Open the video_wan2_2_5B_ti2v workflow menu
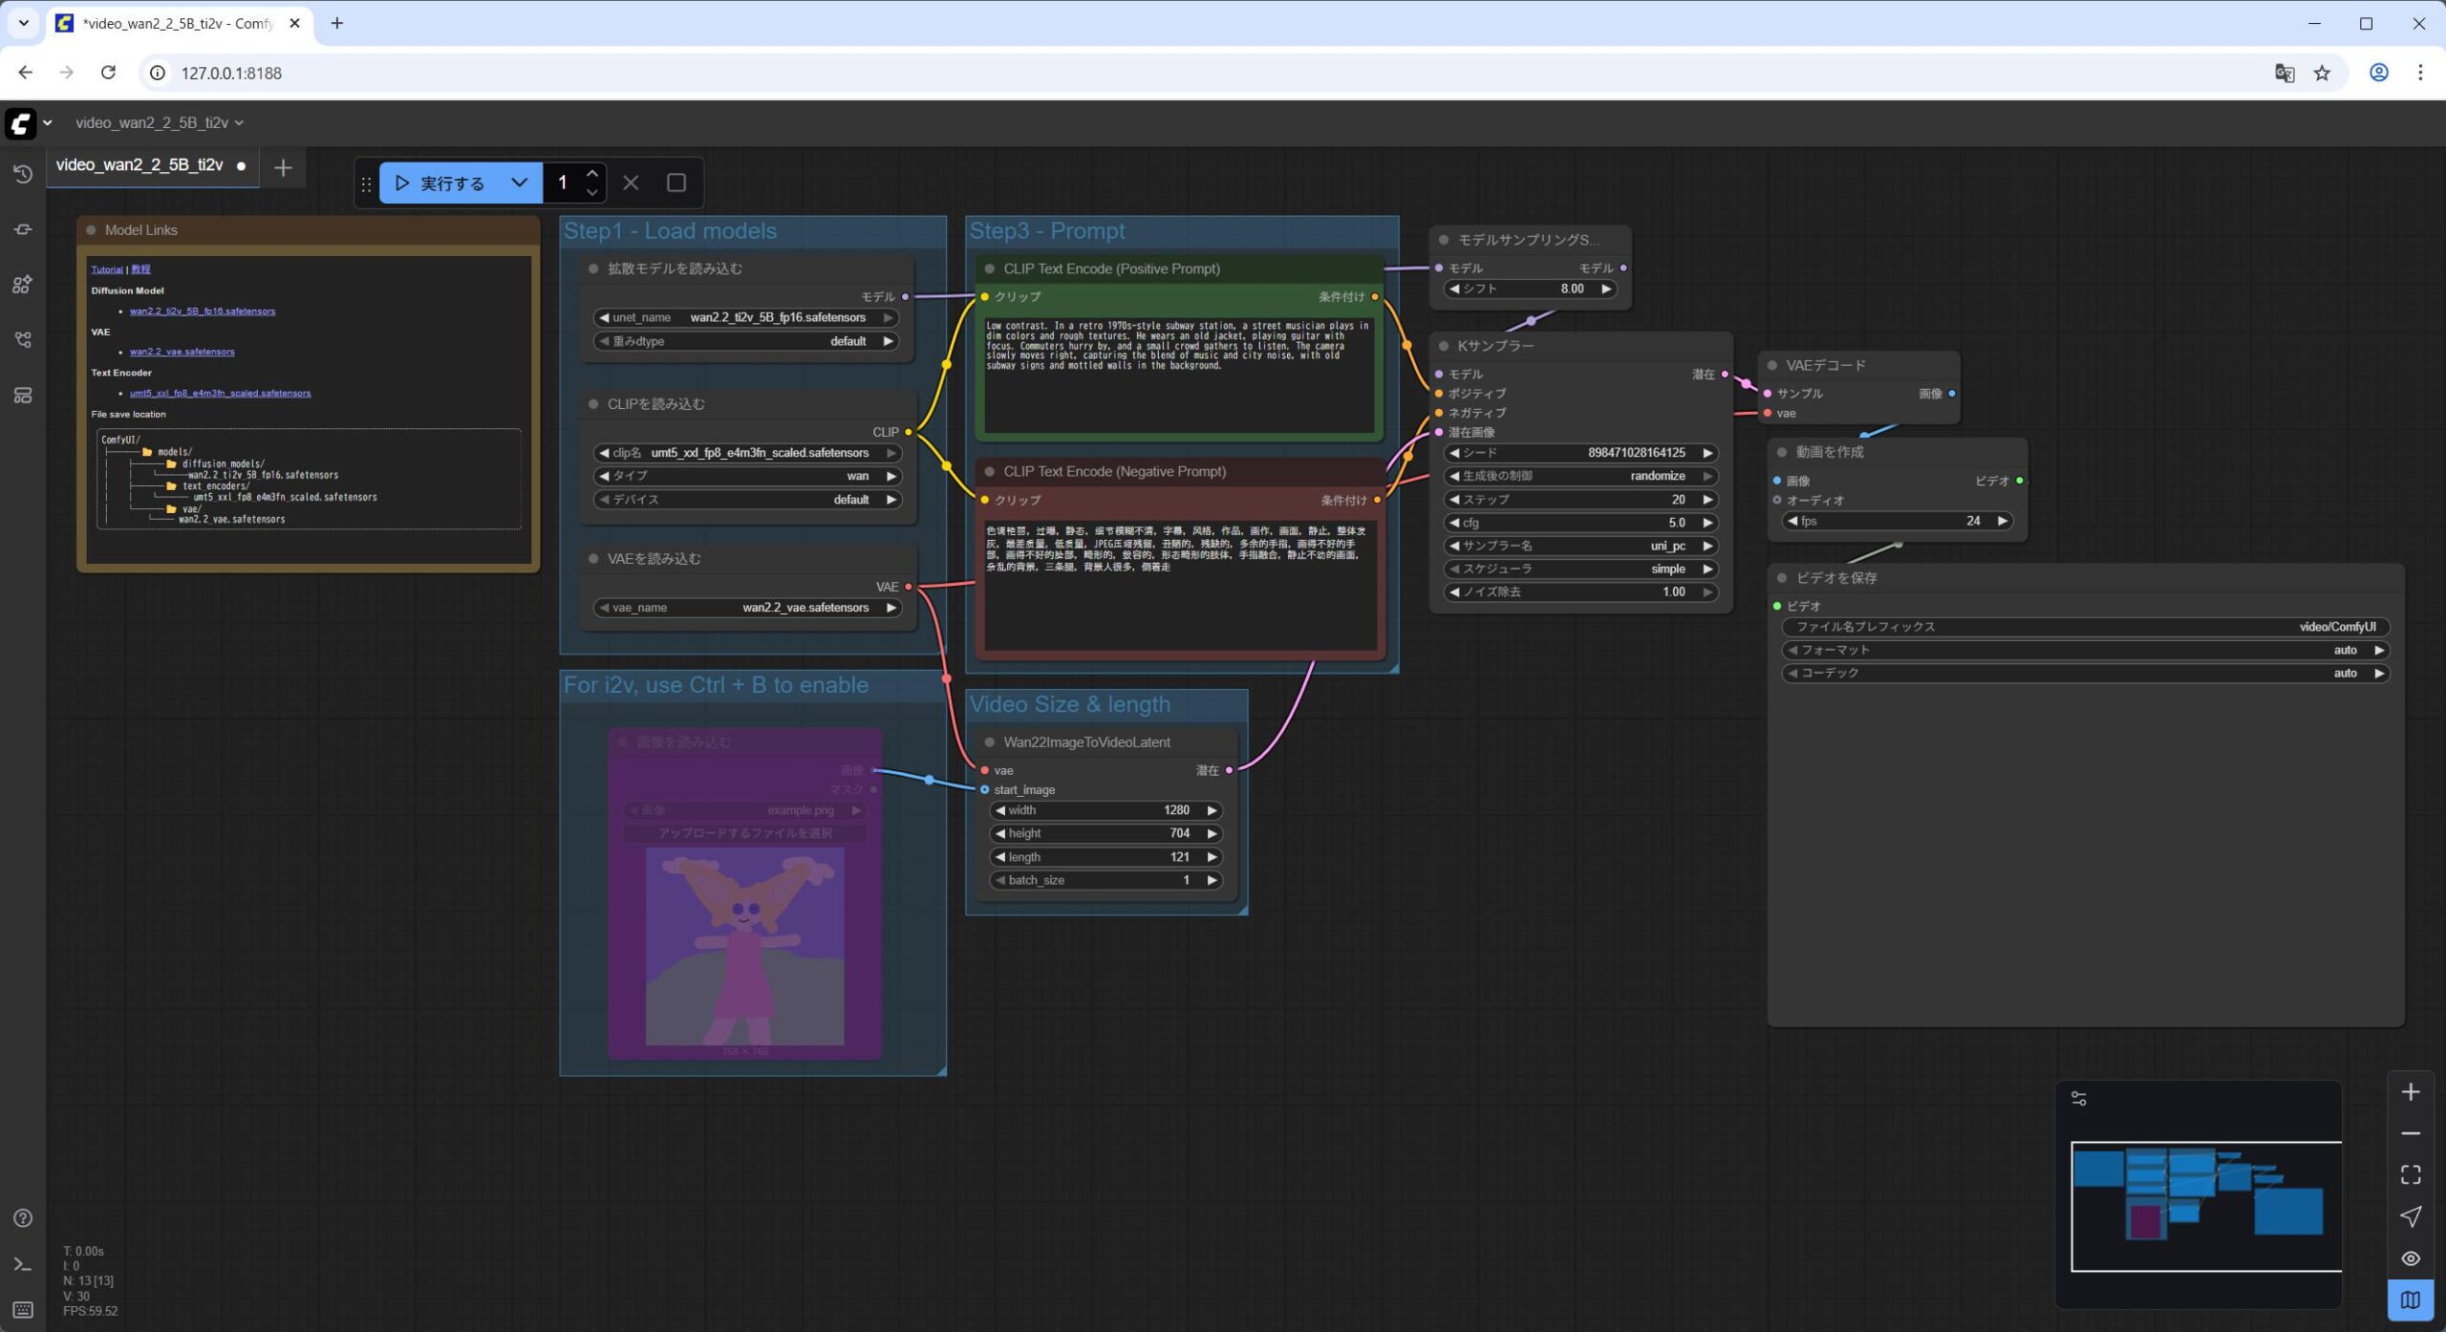The image size is (2446, 1332). coord(160,123)
